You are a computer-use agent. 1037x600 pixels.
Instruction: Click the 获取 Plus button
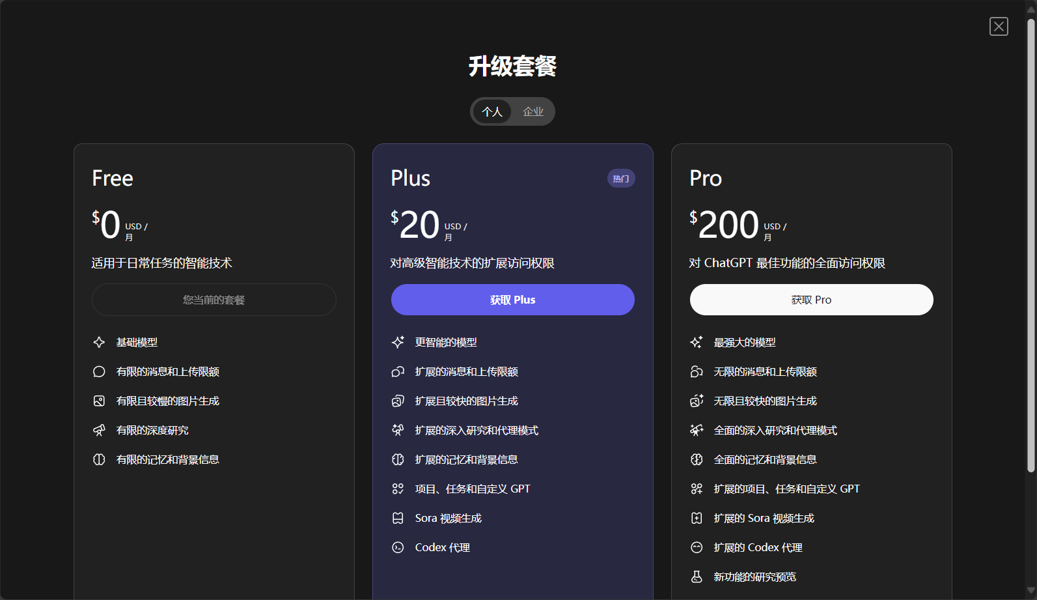coord(512,300)
